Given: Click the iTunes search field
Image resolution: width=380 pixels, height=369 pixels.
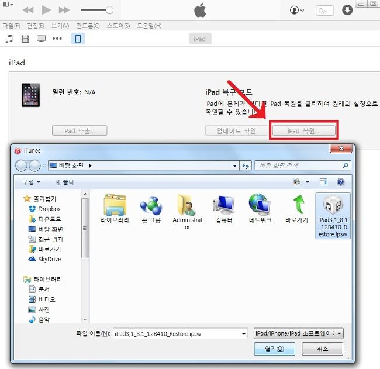Looking at the screenshot, I should (x=324, y=11).
